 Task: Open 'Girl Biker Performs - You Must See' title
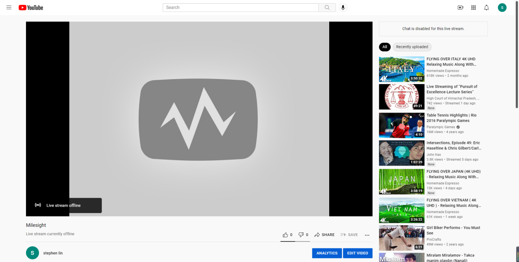click(x=453, y=230)
